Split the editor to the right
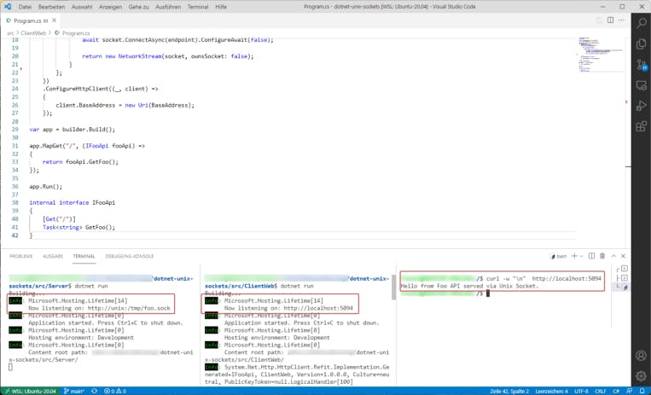Image resolution: width=651 pixels, height=395 pixels. 610,20
